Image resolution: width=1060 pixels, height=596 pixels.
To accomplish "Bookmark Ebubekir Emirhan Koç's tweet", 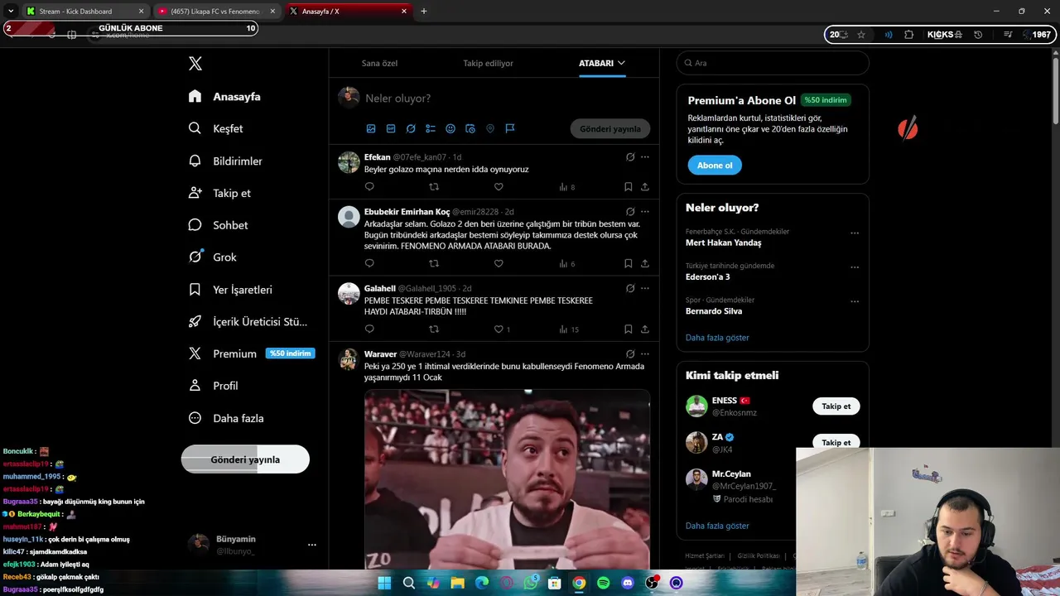I will [629, 263].
